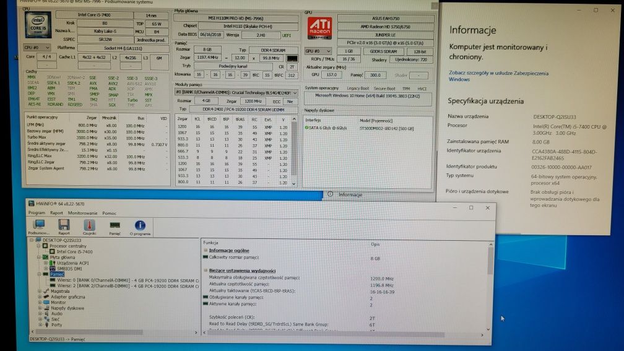Click the DESKTOP-Q2ISU33 device name in Informacje
The height and width of the screenshot is (351, 624).
555,117
